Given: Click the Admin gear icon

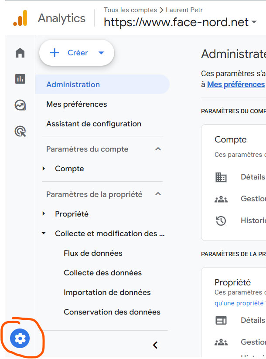Looking at the screenshot, I should point(20,338).
